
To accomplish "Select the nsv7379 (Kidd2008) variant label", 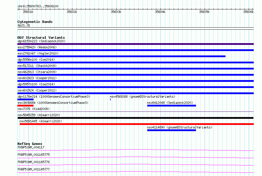I will point(34,109).
